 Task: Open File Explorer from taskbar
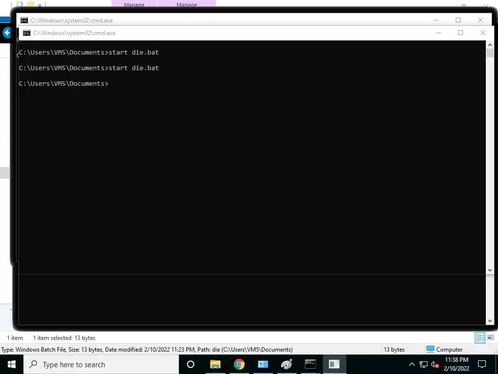point(215,364)
